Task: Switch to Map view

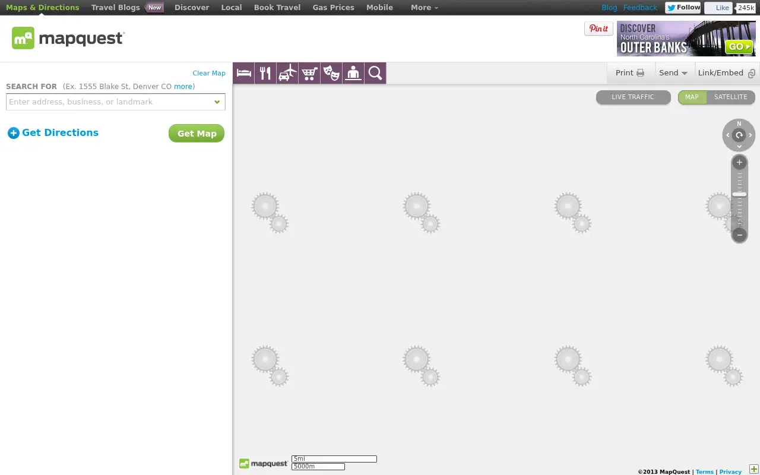Action: (692, 97)
